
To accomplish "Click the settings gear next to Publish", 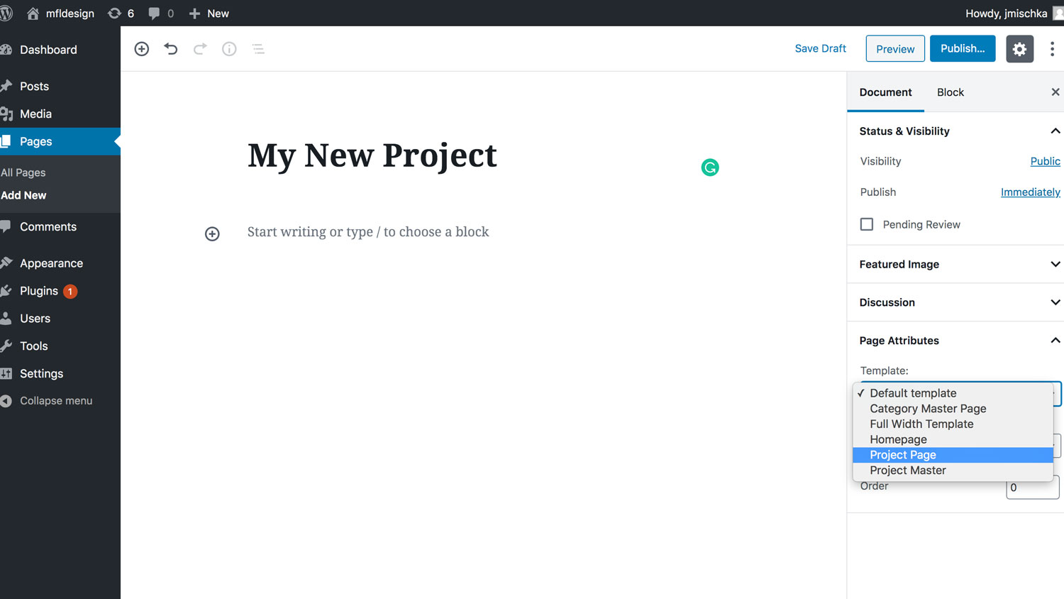I will 1019,49.
